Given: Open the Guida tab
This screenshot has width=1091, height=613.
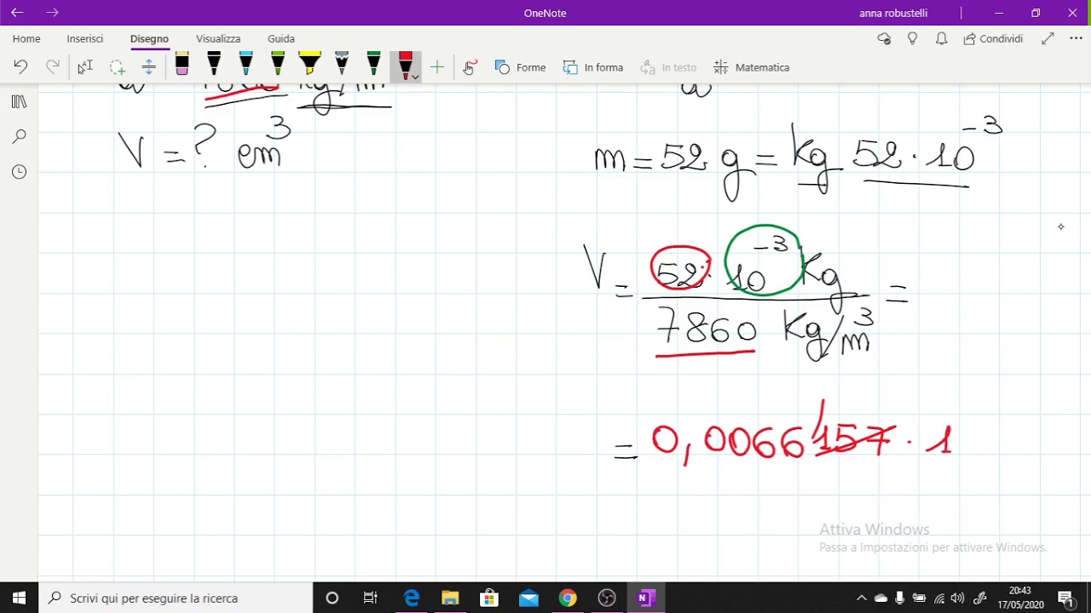Looking at the screenshot, I should (281, 38).
